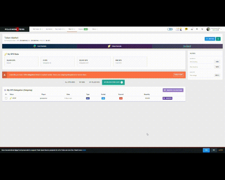This screenshot has width=225, height=180.
Task: Open the player name link in delegation row
Action: 43,98
